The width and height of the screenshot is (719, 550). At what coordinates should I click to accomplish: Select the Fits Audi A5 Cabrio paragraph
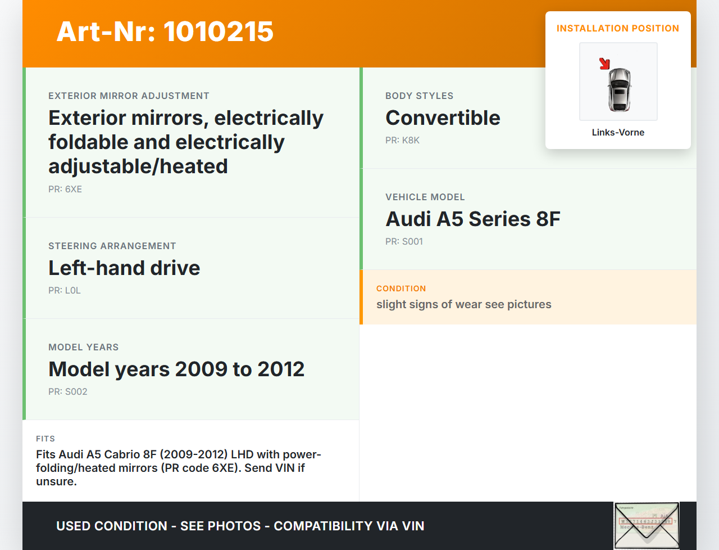pos(179,468)
